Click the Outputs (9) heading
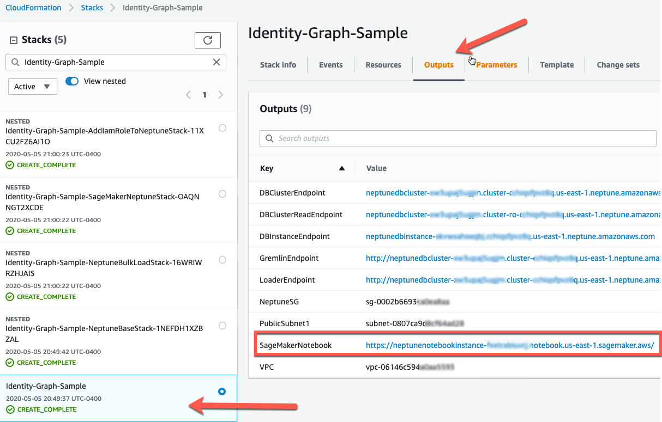This screenshot has height=422, width=662. [x=286, y=109]
